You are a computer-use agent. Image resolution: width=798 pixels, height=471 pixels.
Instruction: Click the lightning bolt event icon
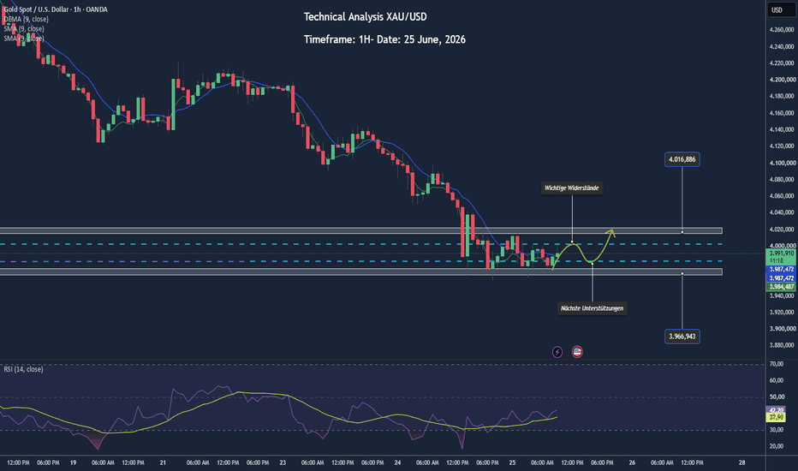click(557, 352)
